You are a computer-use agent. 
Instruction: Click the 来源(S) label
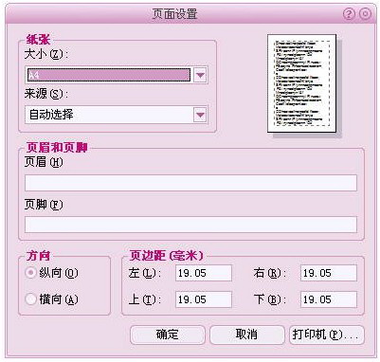(46, 94)
